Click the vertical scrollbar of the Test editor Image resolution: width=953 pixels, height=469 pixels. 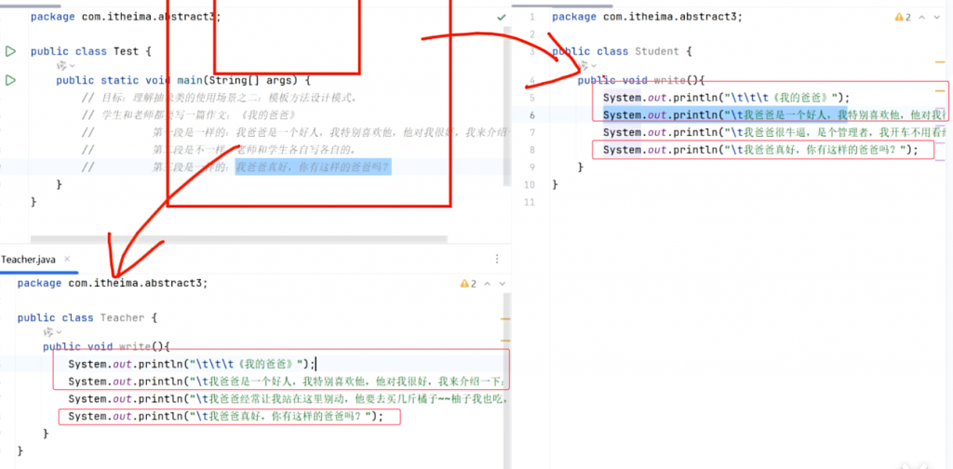506,106
